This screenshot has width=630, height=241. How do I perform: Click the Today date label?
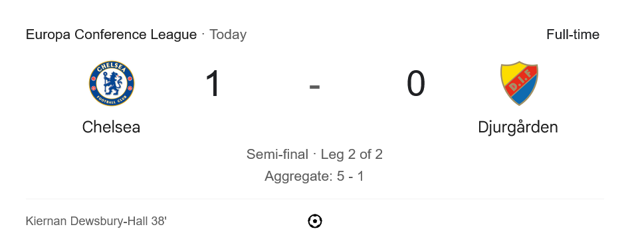point(228,35)
